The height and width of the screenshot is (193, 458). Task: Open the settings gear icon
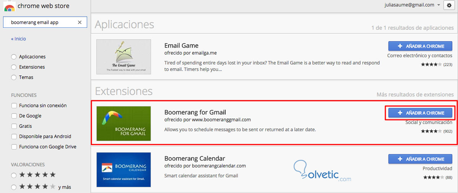449,5
